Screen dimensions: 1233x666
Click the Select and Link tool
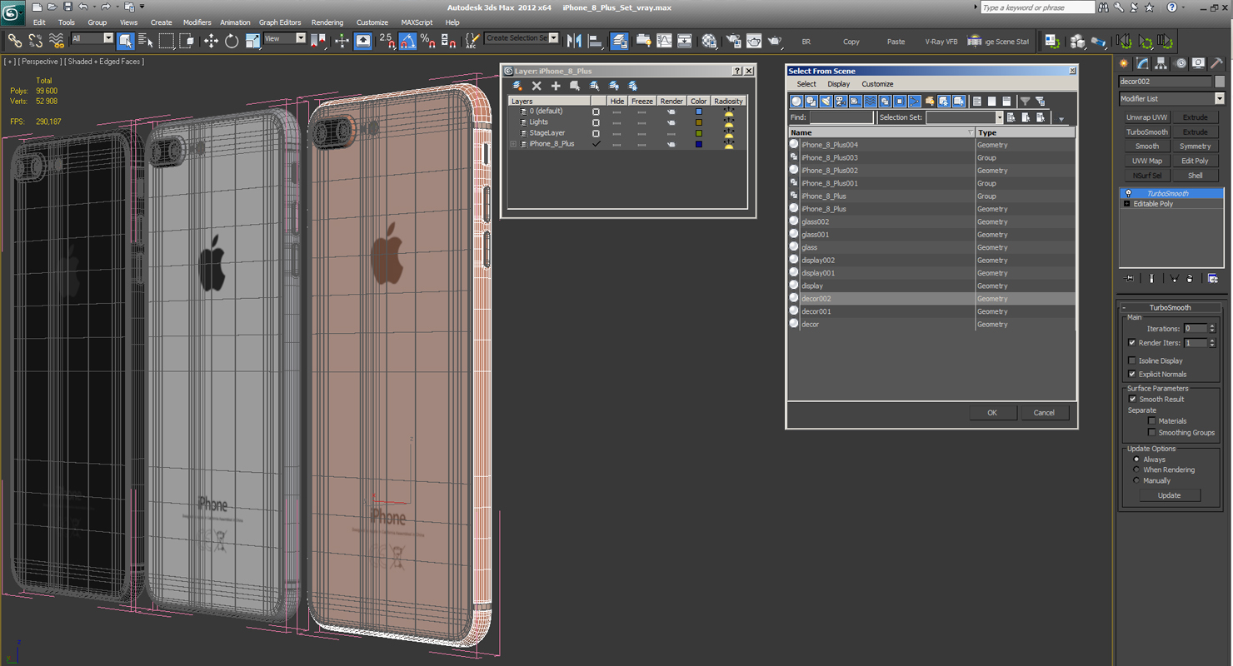point(14,40)
